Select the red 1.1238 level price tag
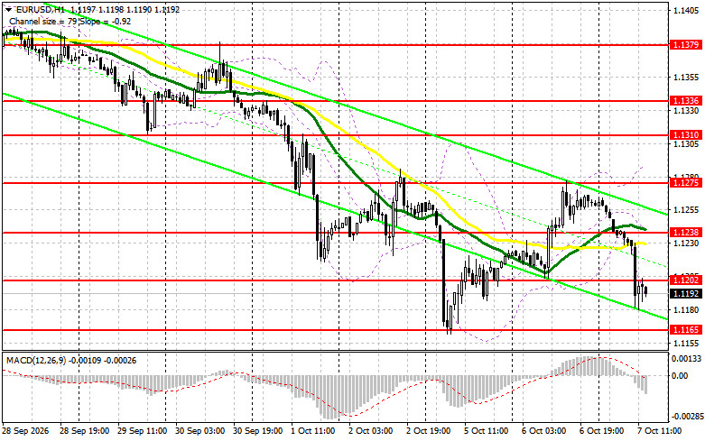 pyautogui.click(x=686, y=232)
